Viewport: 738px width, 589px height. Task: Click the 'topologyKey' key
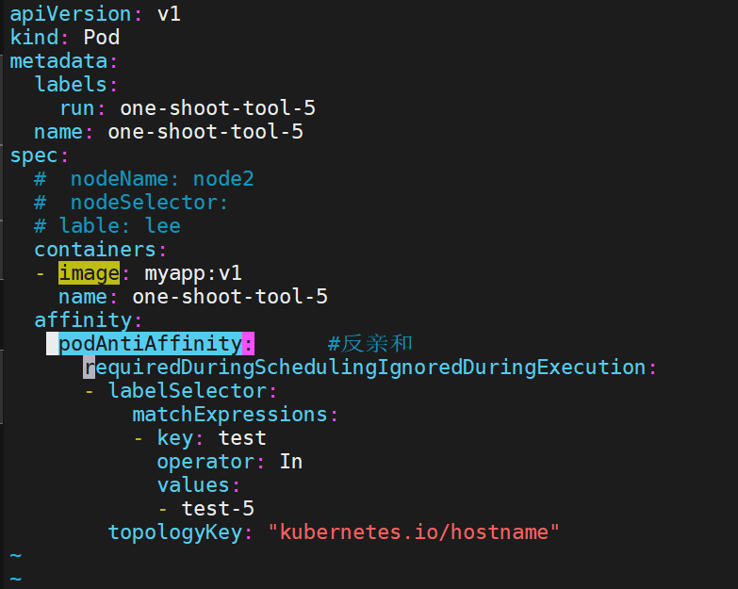[174, 532]
